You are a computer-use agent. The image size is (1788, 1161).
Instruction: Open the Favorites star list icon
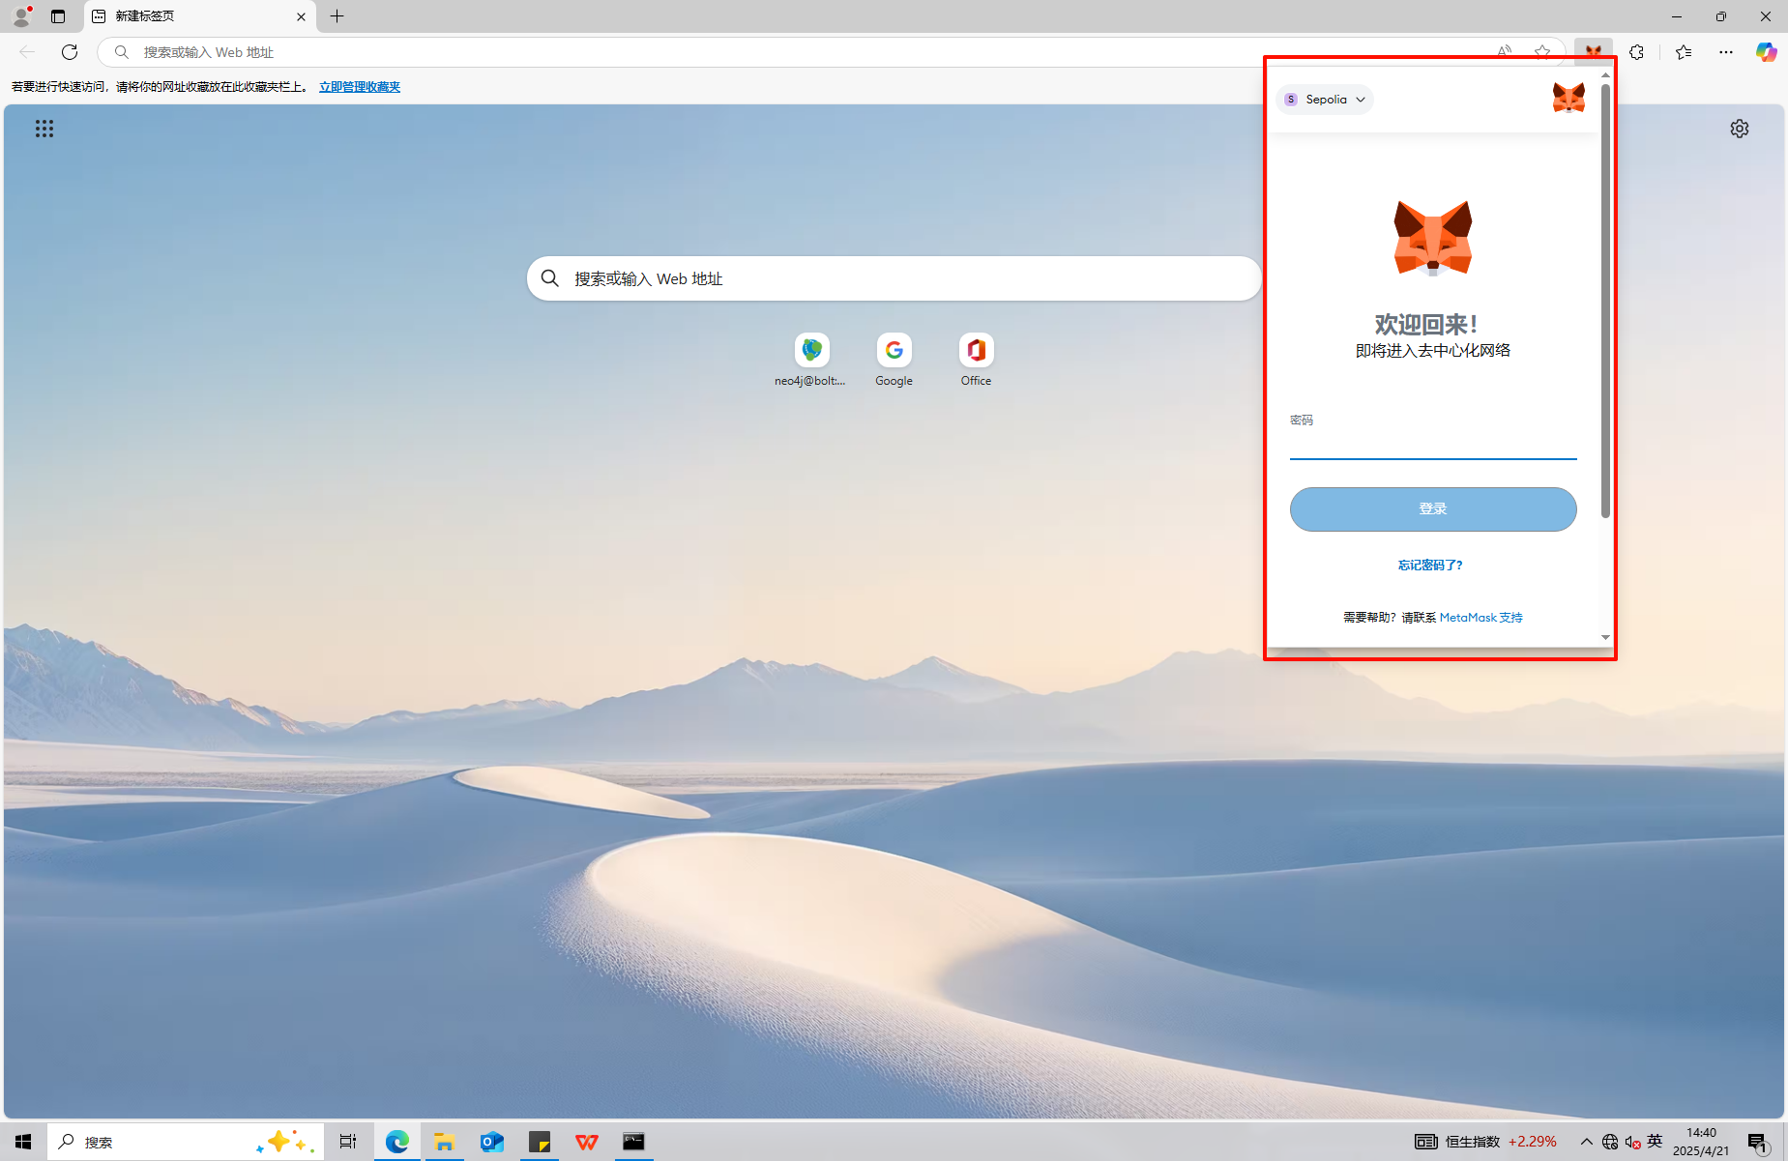[x=1684, y=52]
